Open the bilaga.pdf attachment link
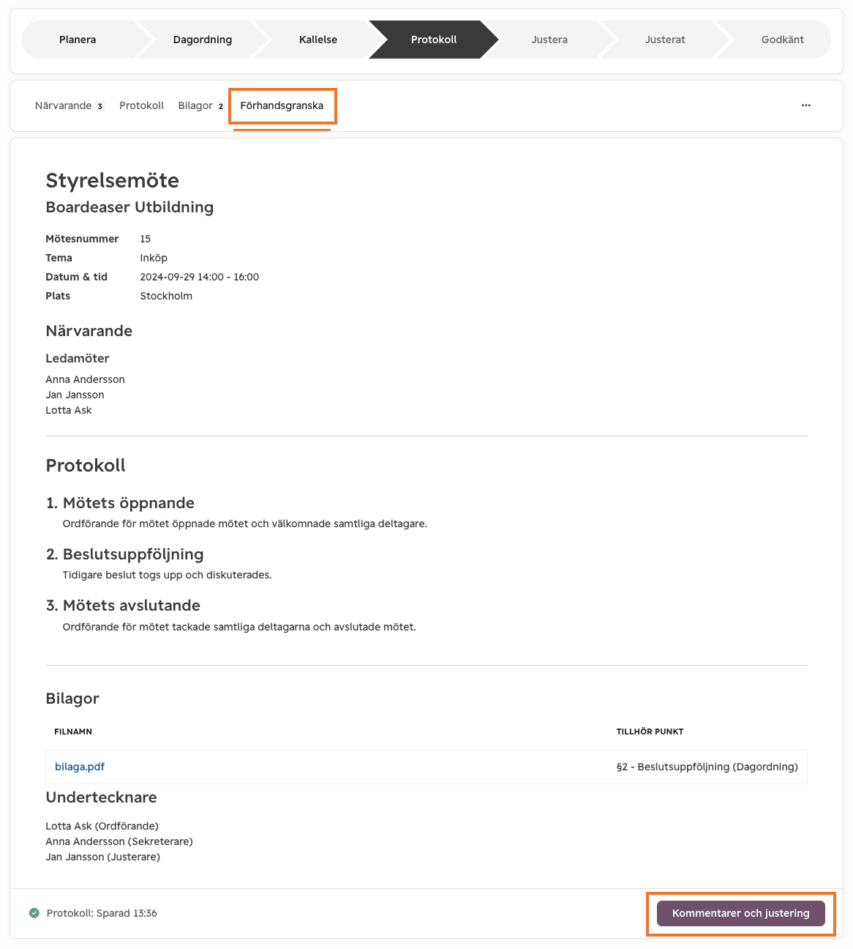853x949 pixels. pos(80,767)
